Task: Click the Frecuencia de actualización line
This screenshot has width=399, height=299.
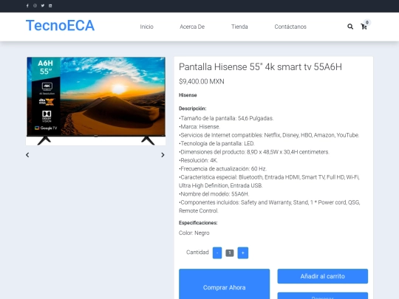Action: (223, 169)
